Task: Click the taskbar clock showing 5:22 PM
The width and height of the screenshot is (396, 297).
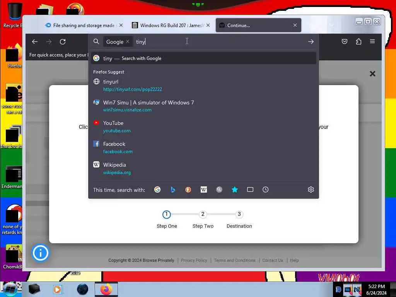Action: tap(376, 289)
